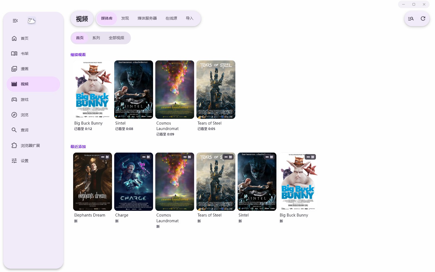Image resolution: width=435 pixels, height=272 pixels.
Task: Open 书架 bookshelf in sidebar
Action: point(33,54)
